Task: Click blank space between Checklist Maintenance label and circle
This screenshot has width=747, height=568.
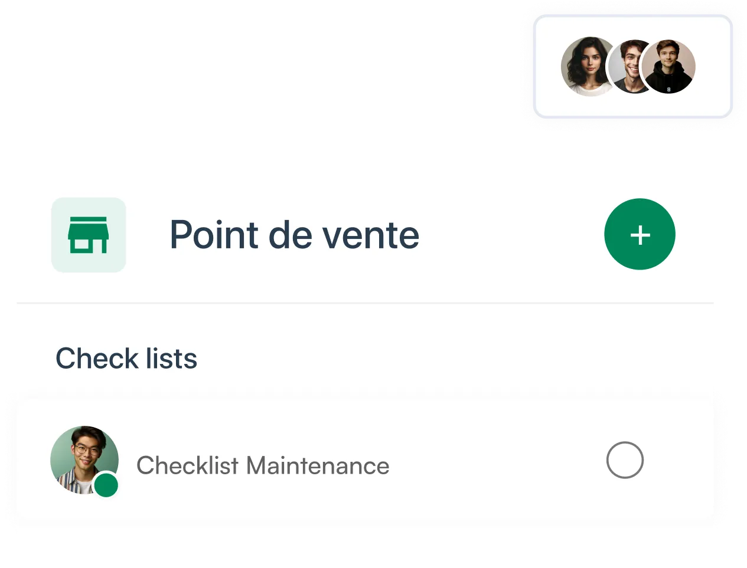Action: click(x=496, y=464)
